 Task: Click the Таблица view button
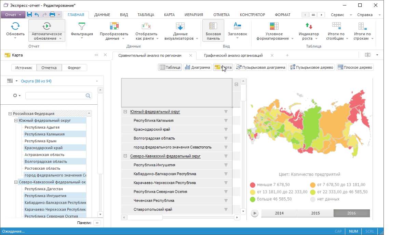(x=170, y=67)
